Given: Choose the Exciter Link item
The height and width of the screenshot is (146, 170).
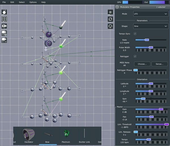Looking at the screenshot, I should click(x=84, y=135).
